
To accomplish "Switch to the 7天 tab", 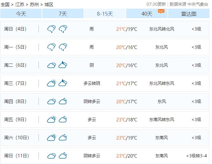I will pos(63,14).
